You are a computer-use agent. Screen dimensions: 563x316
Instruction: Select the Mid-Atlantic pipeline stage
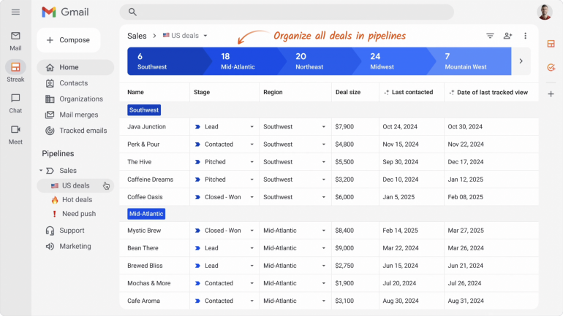click(x=244, y=61)
